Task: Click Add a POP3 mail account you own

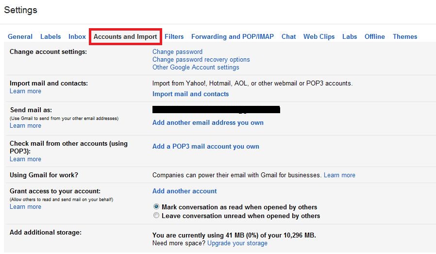Action: pyautogui.click(x=206, y=146)
